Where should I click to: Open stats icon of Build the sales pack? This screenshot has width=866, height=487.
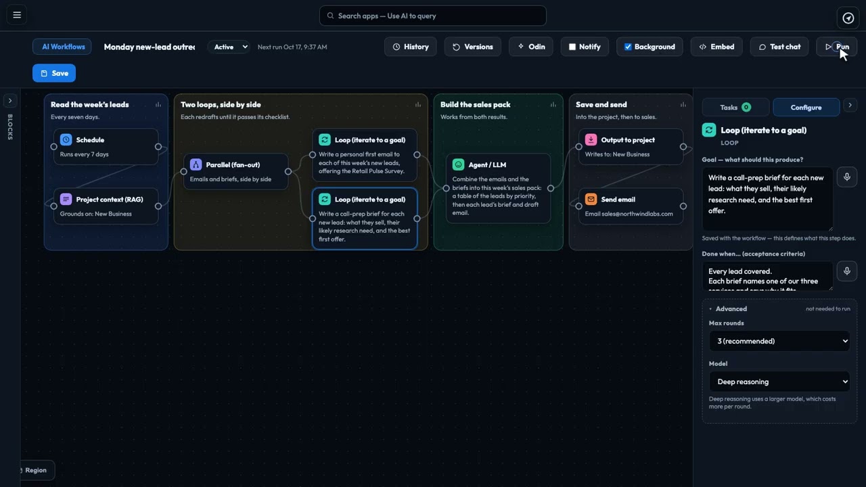(553, 105)
